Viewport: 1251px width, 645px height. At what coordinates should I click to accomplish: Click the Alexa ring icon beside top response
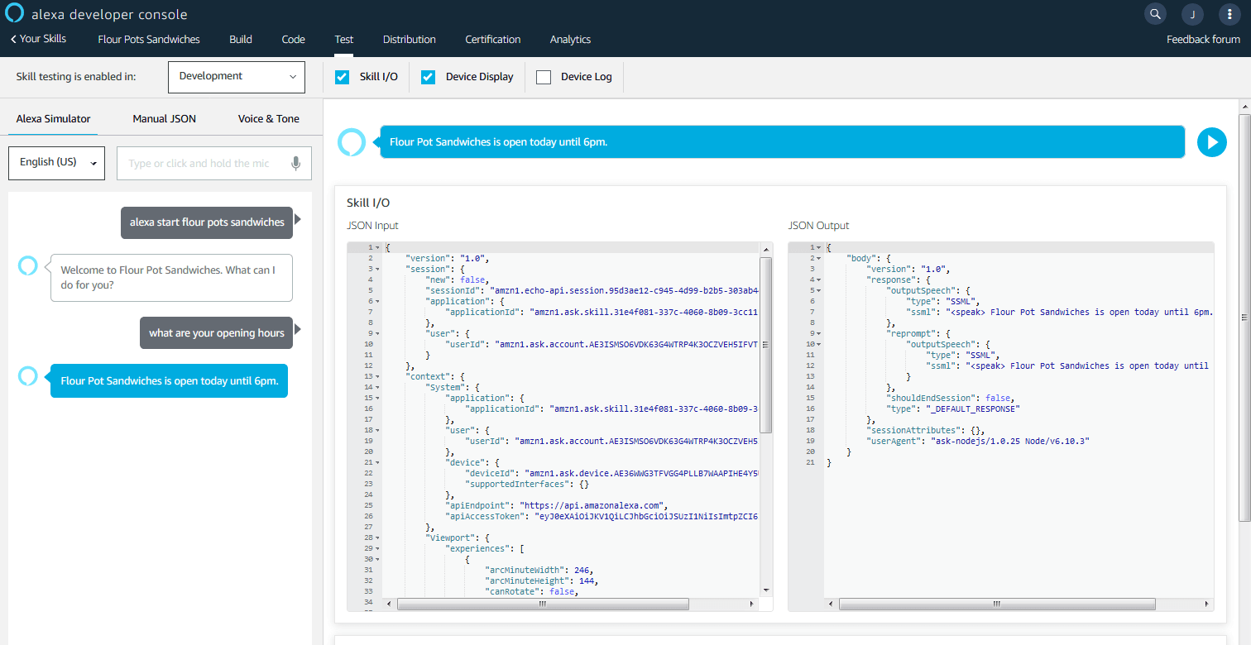[x=352, y=142]
